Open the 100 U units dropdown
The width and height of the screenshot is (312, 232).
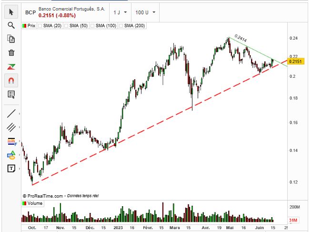[x=145, y=12]
